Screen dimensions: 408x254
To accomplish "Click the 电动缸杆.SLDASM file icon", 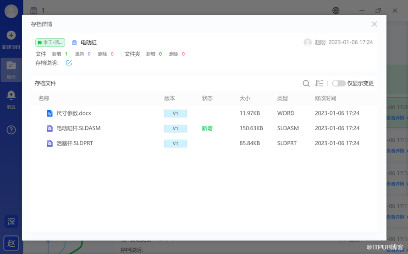I will pyautogui.click(x=50, y=128).
